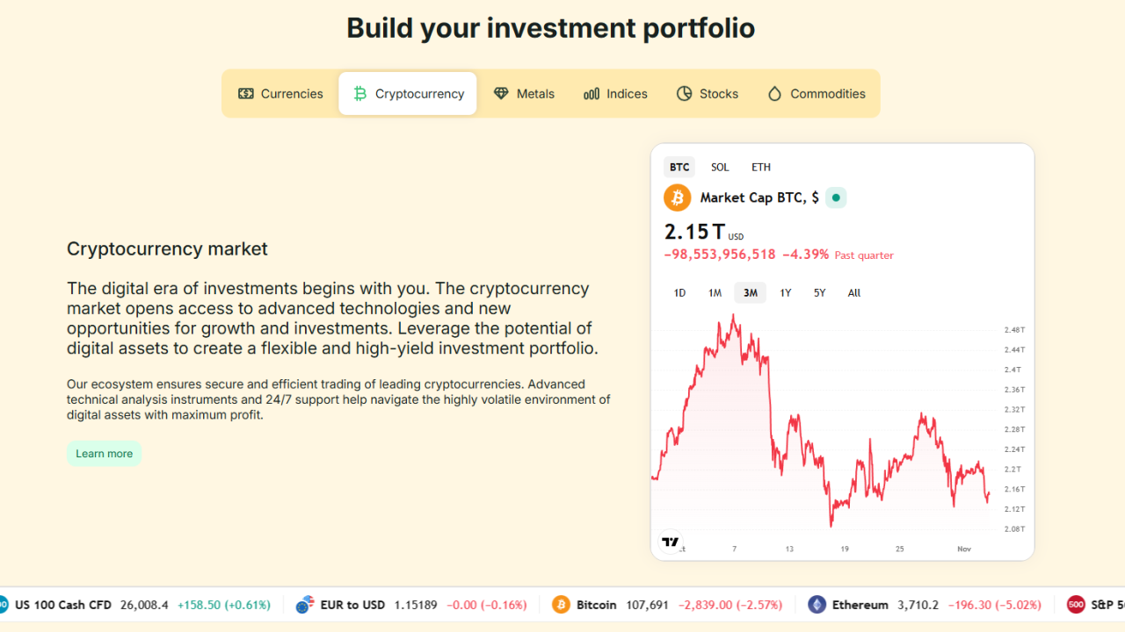Open the US 100 Cash CFD ticker

63,605
